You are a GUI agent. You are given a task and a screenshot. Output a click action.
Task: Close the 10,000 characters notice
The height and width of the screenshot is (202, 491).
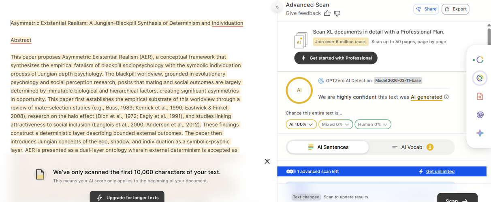tap(267, 161)
